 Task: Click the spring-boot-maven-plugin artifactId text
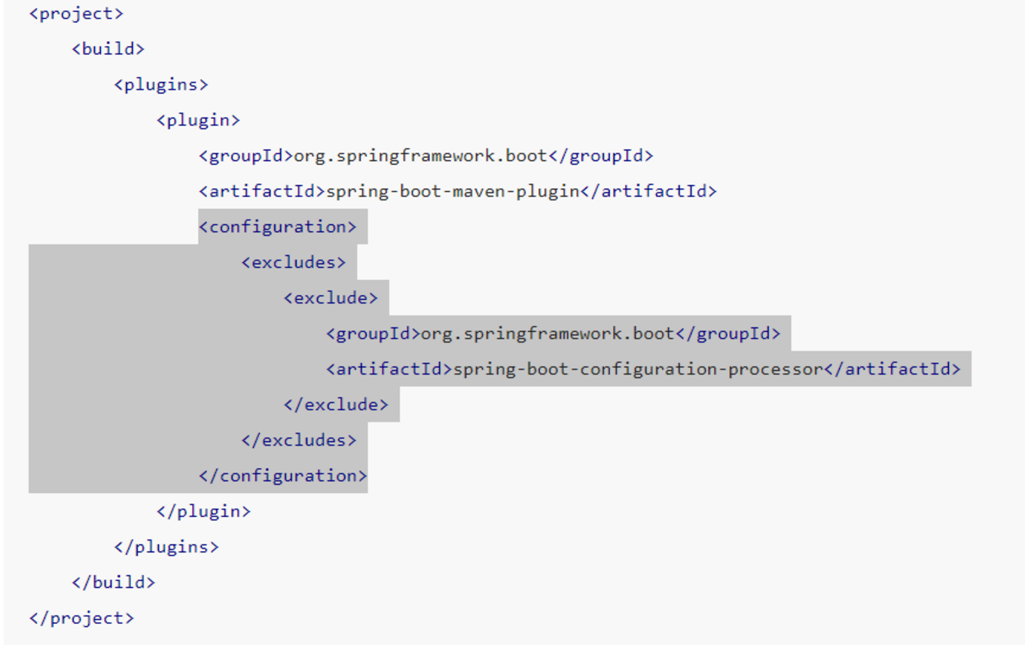click(451, 191)
